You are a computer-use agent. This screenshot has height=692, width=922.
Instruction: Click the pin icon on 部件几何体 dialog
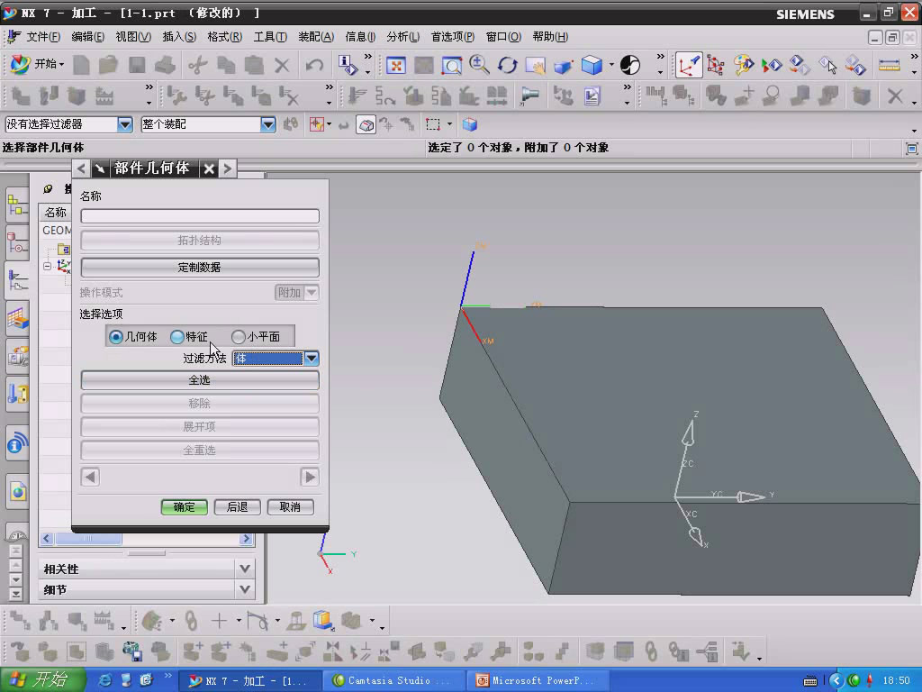point(100,168)
